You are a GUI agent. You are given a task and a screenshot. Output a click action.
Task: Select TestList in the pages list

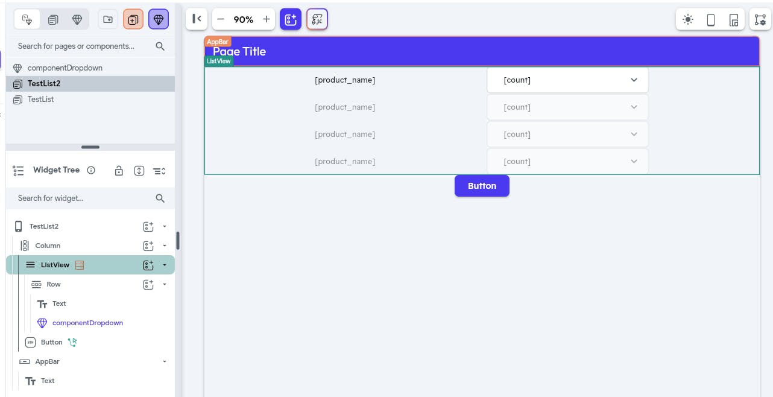tap(39, 99)
